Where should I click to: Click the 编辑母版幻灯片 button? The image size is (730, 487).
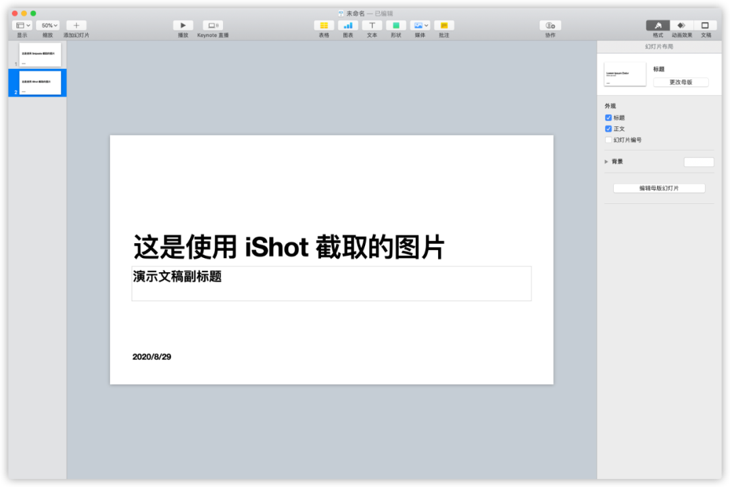pyautogui.click(x=659, y=188)
